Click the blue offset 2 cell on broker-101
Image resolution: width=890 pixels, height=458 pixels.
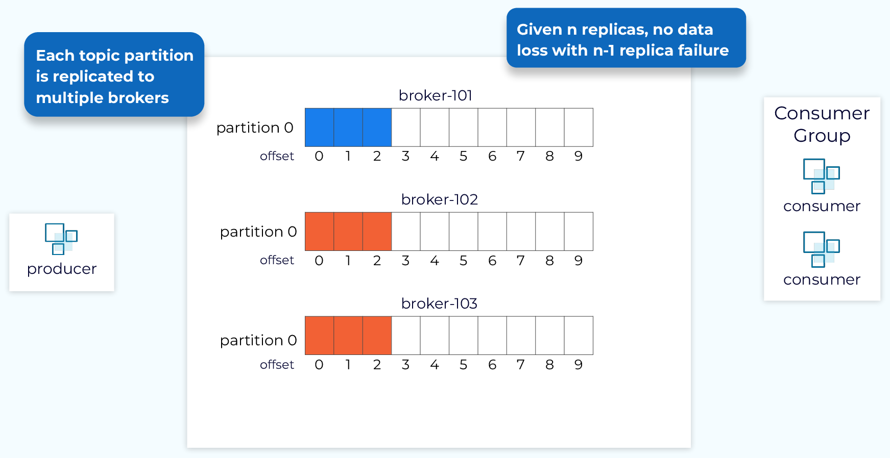(377, 128)
